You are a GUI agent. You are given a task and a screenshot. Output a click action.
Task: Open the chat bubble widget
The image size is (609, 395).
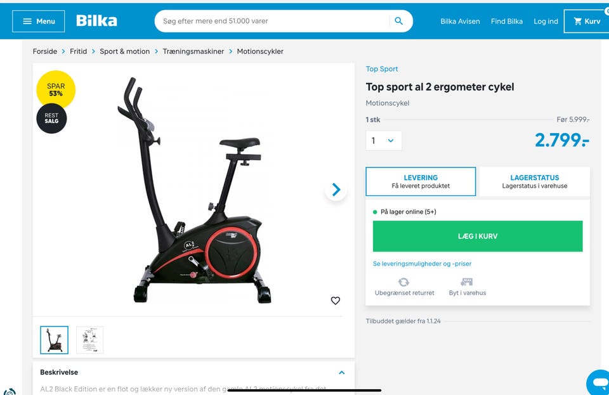pyautogui.click(x=598, y=382)
